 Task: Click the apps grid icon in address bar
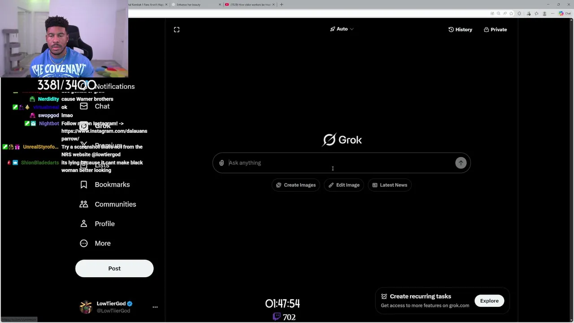click(492, 13)
